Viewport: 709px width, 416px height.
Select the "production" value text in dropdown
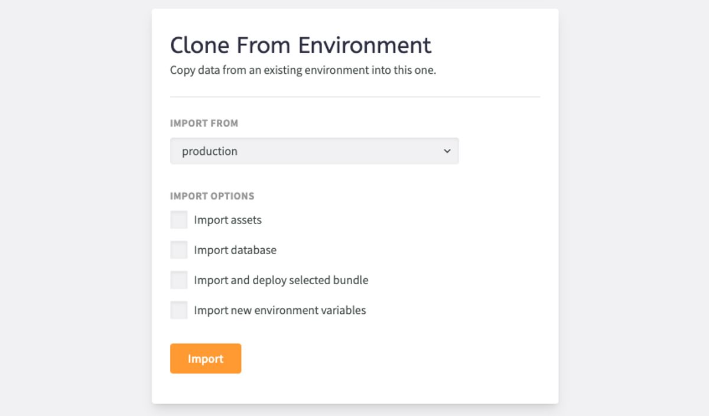[210, 151]
